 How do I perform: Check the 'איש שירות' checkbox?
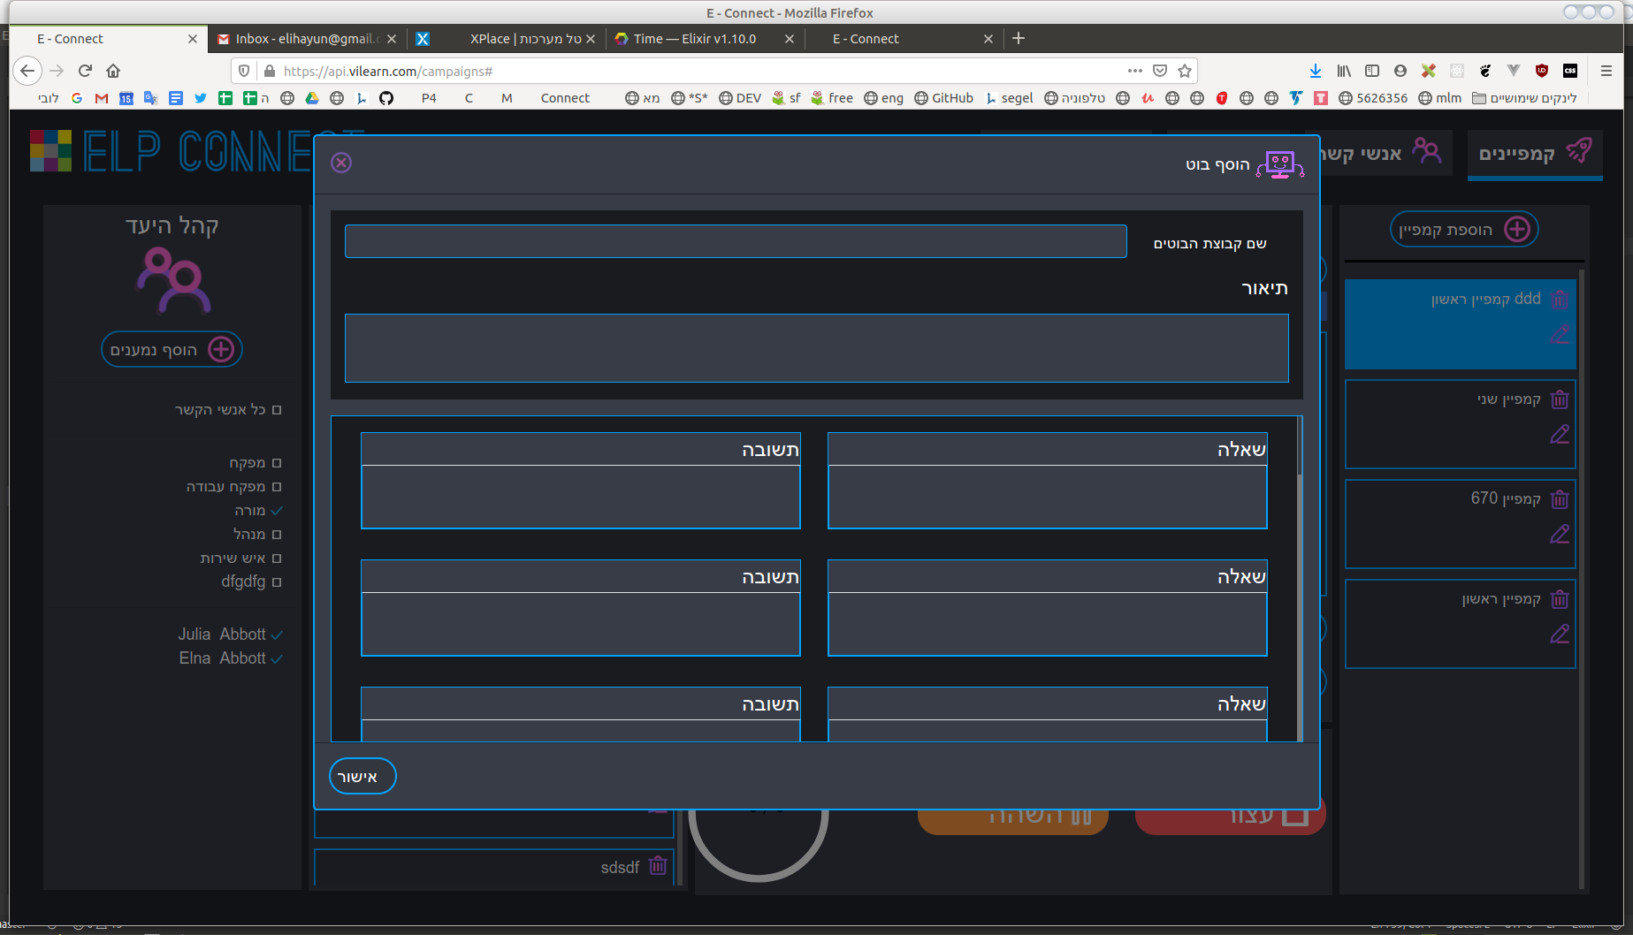point(277,559)
